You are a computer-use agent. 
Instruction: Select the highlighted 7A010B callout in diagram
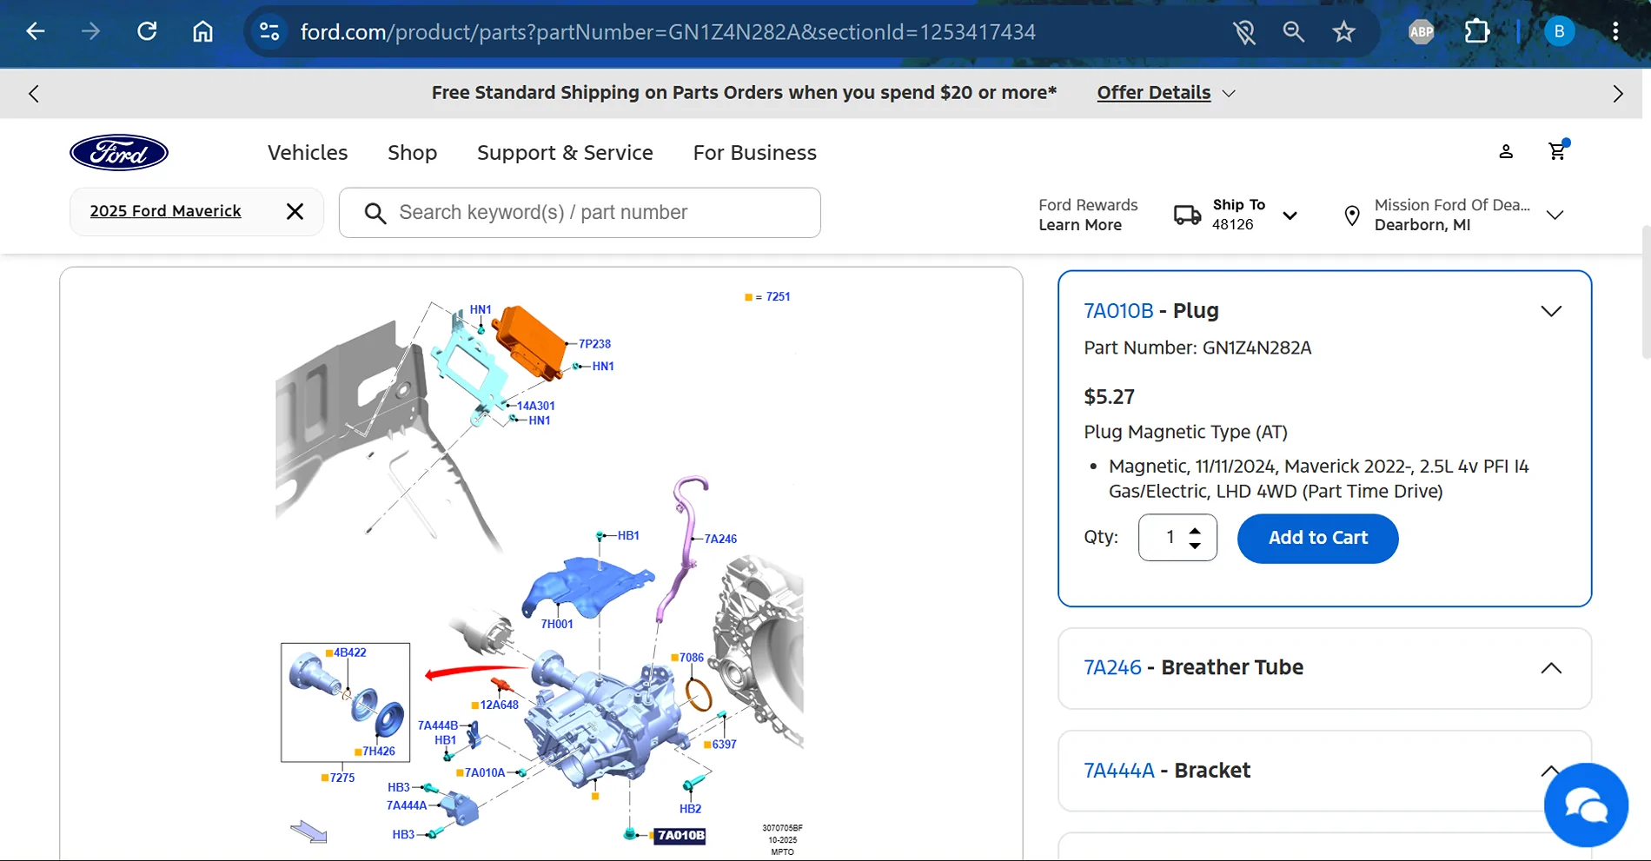coord(680,836)
